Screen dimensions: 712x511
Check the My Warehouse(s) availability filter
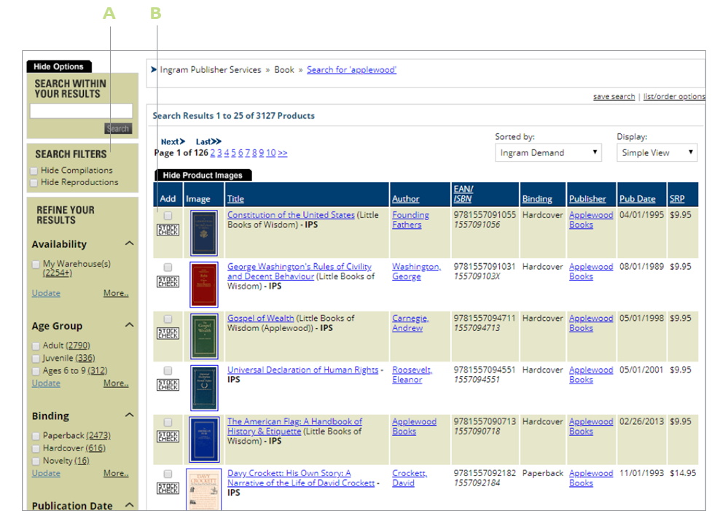click(36, 265)
